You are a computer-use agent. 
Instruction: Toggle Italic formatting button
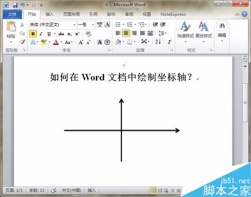41,34
